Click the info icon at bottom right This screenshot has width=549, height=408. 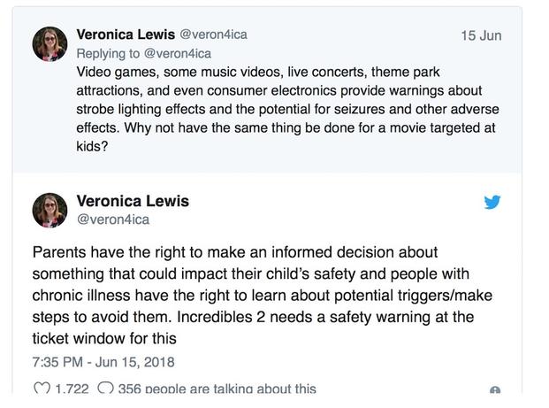(x=495, y=389)
